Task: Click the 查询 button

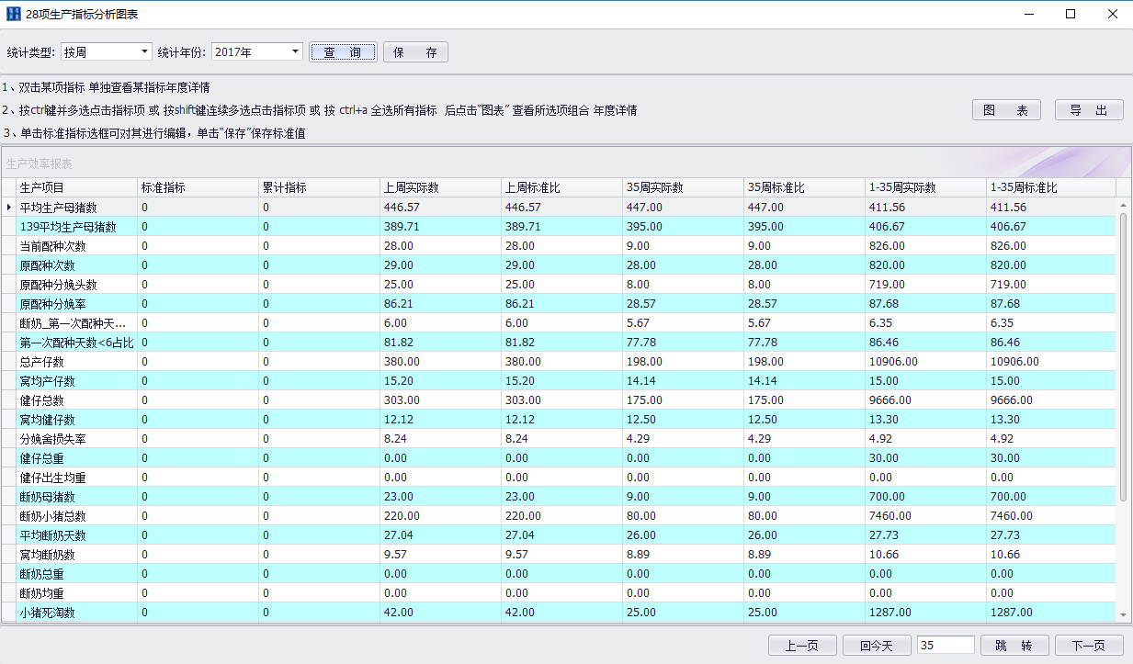Action: click(x=343, y=52)
